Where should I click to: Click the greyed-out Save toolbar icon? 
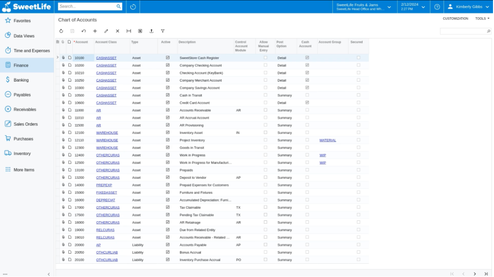click(x=72, y=31)
